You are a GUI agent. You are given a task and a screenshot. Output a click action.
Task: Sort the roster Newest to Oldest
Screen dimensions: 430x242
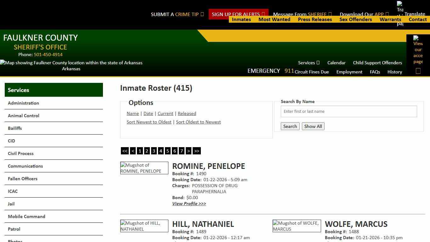point(149,122)
